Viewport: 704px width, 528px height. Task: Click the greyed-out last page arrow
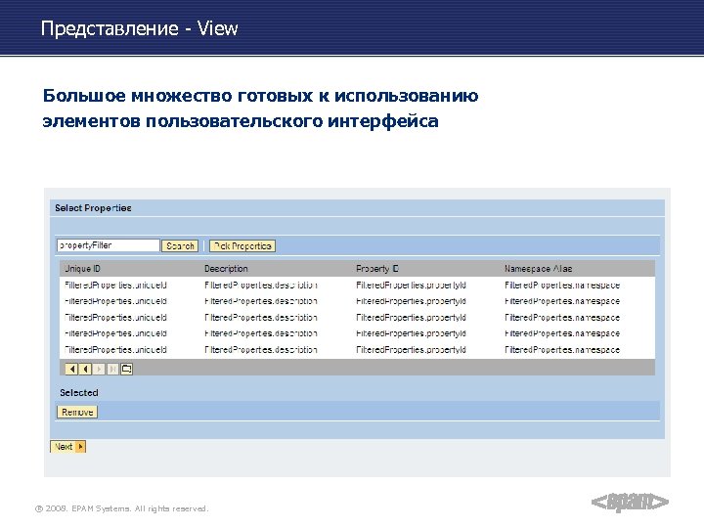click(x=112, y=369)
